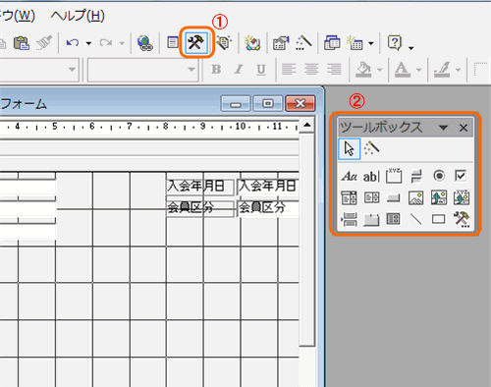
Task: Select the Page Break tool in the toolbox
Action: [x=350, y=219]
